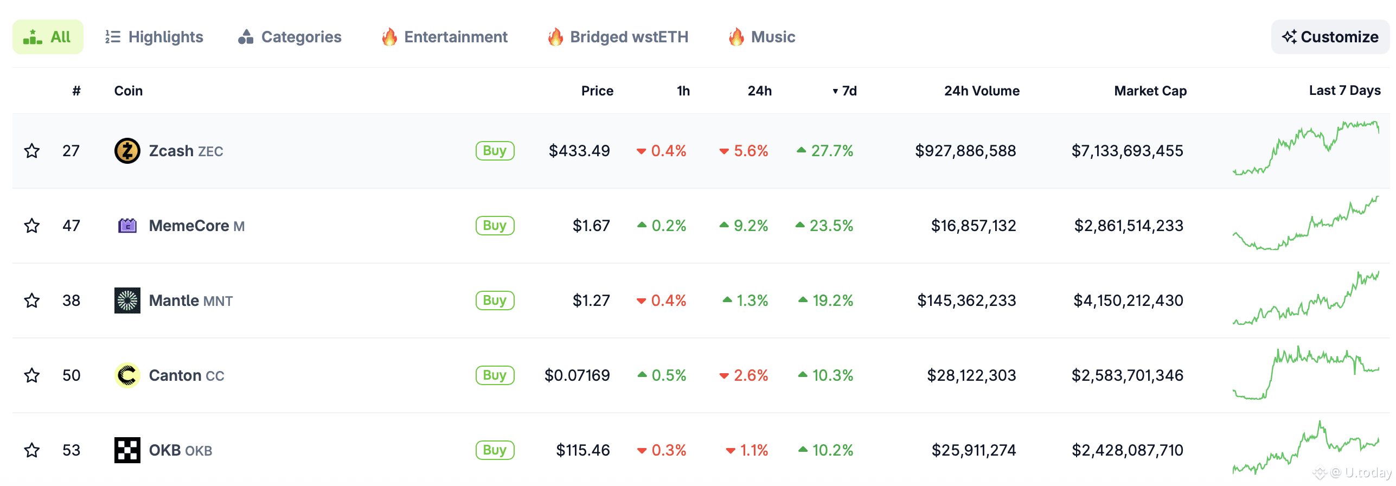
Task: Click the list icon beside Highlights
Action: 112,36
